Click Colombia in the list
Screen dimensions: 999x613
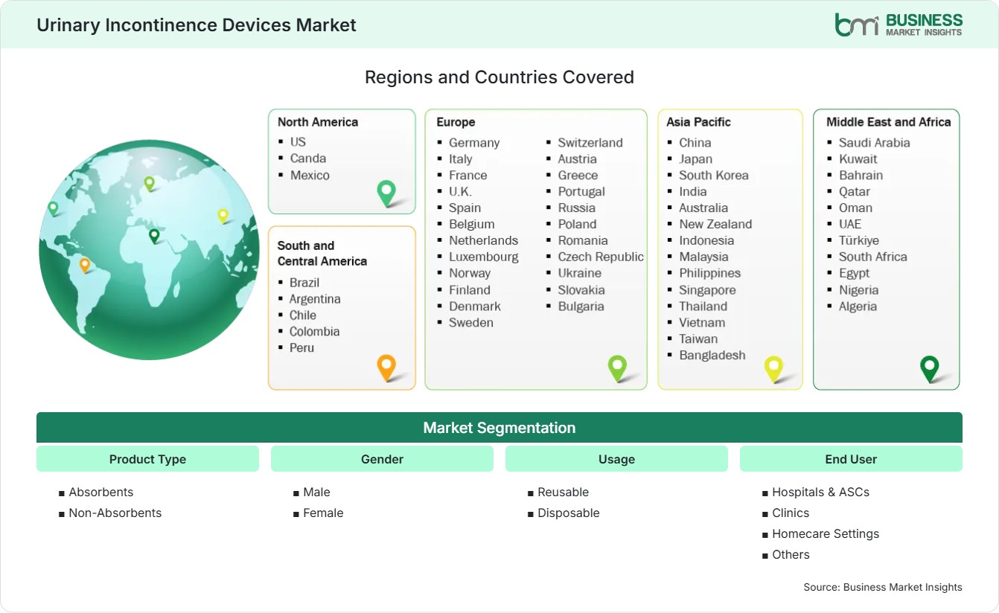coord(314,331)
